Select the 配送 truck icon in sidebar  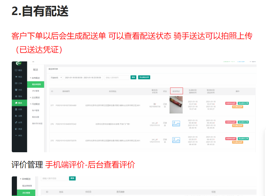click(16, 103)
